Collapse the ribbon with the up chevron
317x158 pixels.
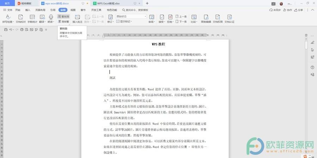(312, 10)
